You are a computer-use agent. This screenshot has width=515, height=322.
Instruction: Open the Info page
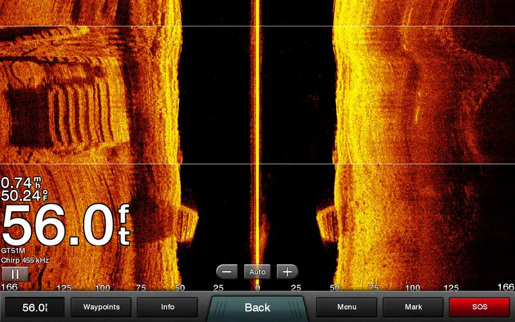tap(167, 307)
